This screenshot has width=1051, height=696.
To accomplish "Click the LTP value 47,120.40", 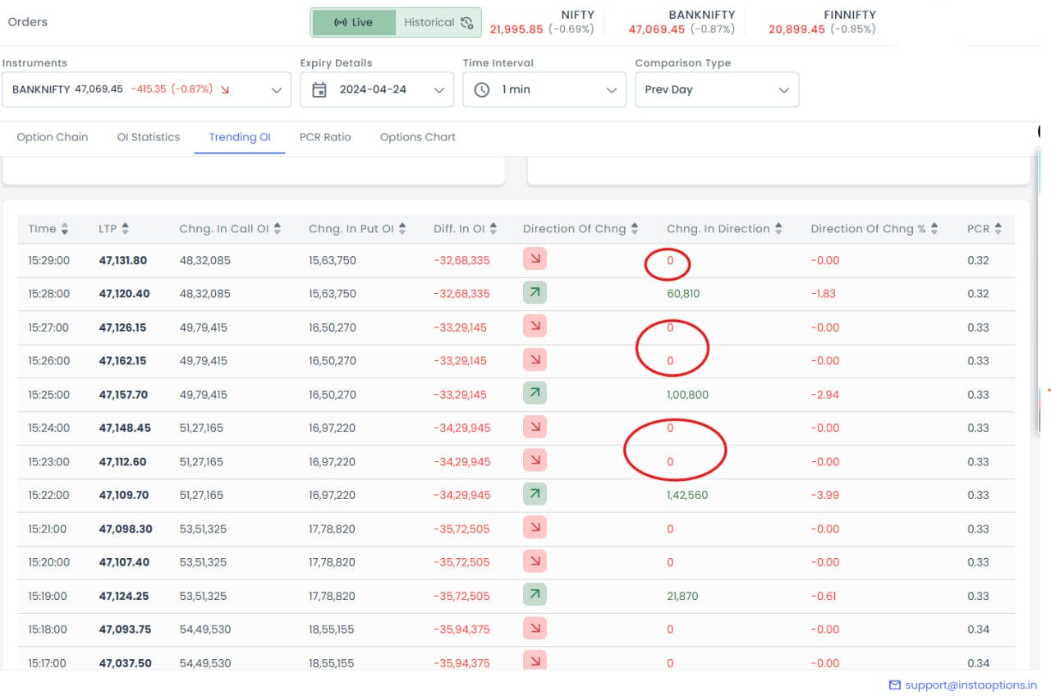I will click(124, 294).
